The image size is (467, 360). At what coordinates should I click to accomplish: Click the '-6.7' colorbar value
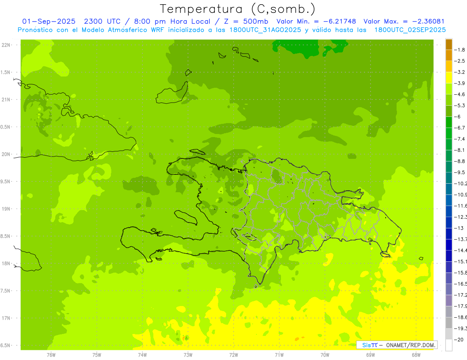[x=460, y=128]
